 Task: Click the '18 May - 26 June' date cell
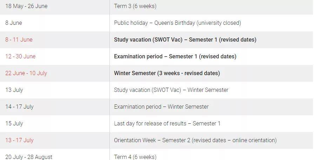coord(26,6)
